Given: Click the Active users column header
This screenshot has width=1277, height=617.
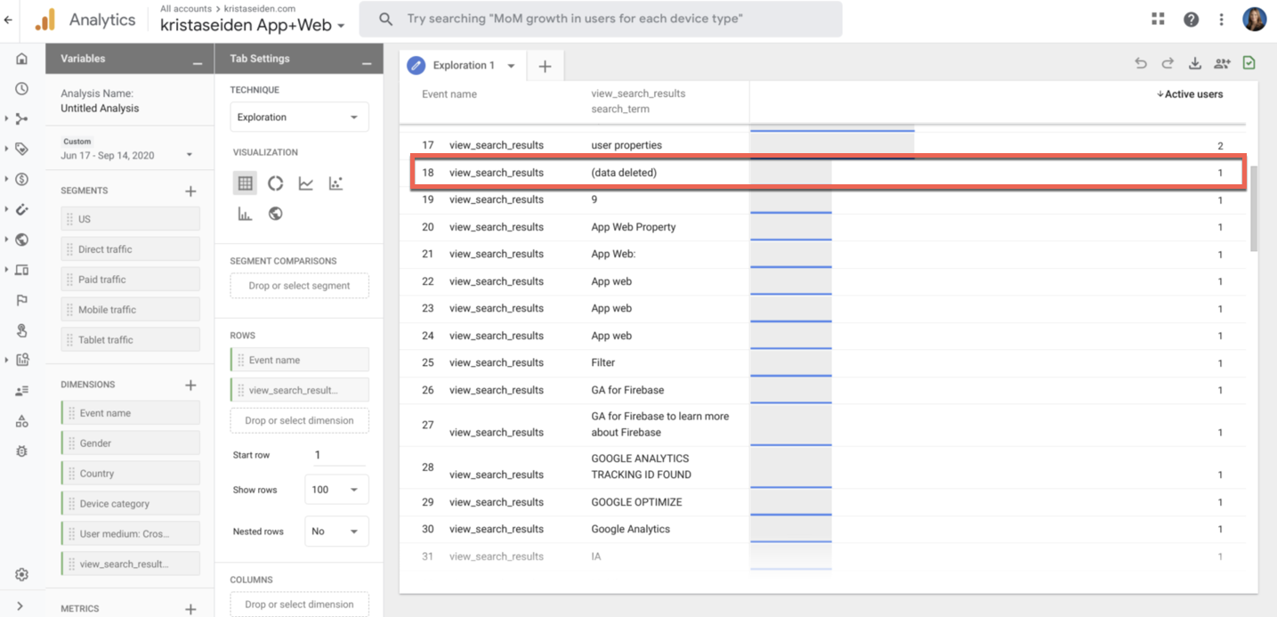Looking at the screenshot, I should click(1190, 94).
